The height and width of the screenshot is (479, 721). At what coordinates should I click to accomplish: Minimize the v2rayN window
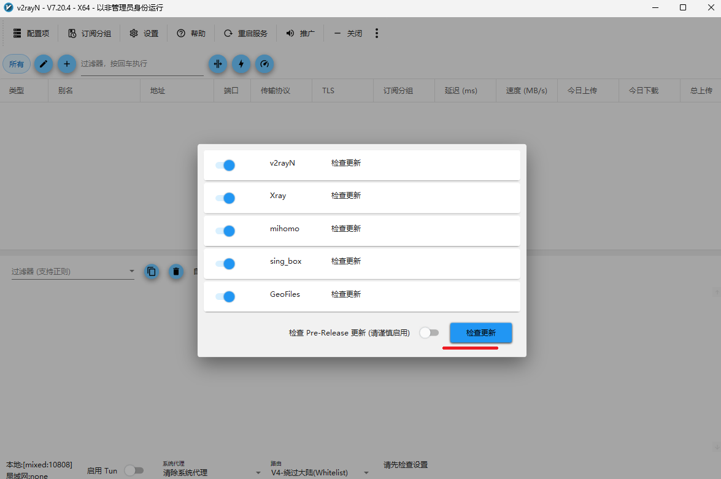pos(655,7)
